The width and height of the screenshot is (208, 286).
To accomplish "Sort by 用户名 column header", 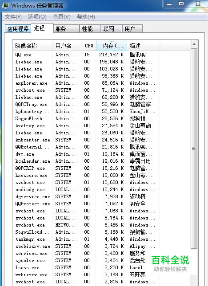I will coord(67,45).
